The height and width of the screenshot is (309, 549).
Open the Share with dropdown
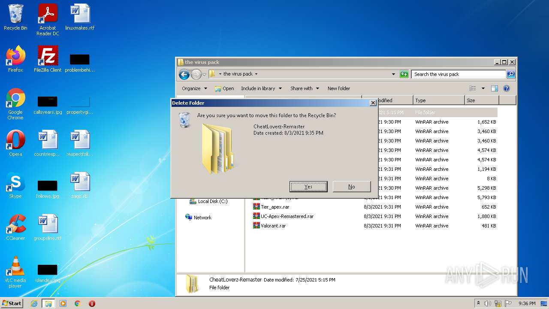305,88
